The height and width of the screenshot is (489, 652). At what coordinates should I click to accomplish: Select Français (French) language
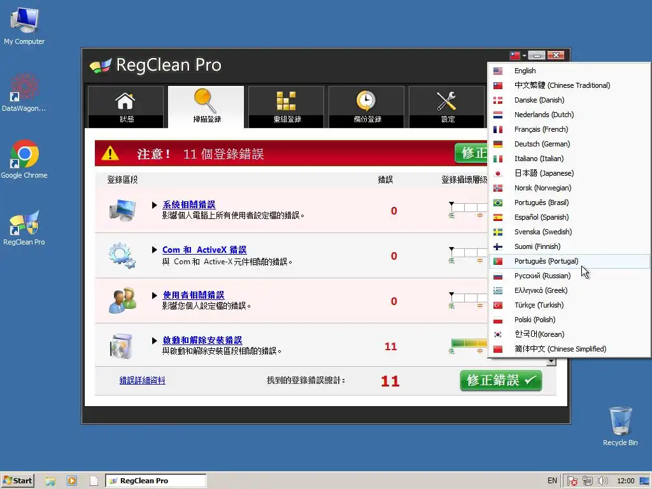[x=569, y=129]
